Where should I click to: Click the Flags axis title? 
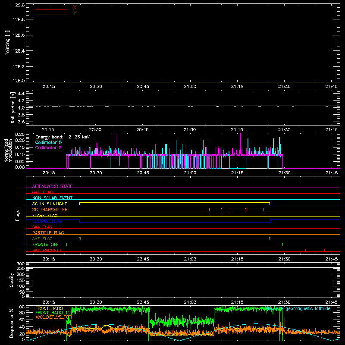(x=17, y=215)
